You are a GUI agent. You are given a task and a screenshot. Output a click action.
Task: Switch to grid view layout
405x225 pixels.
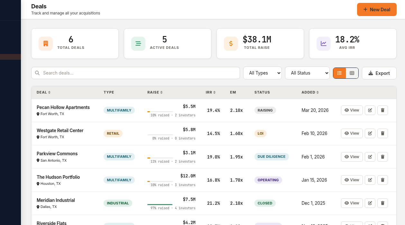click(x=352, y=73)
